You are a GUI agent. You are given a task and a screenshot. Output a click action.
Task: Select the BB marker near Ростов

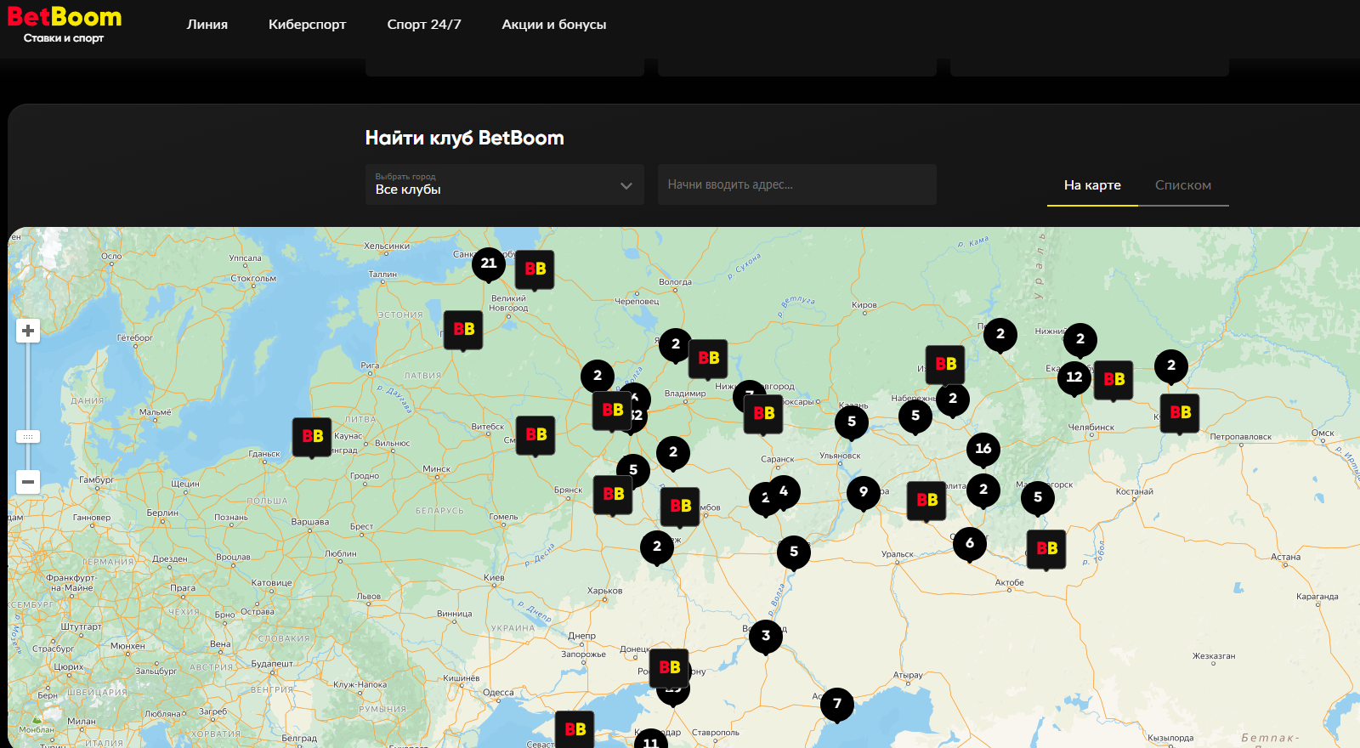point(669,668)
